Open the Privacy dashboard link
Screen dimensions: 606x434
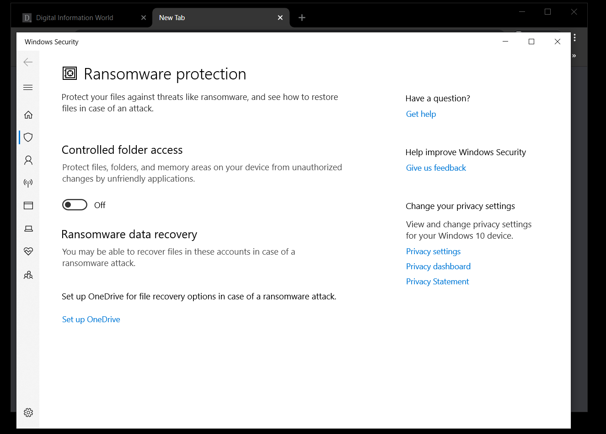click(438, 266)
